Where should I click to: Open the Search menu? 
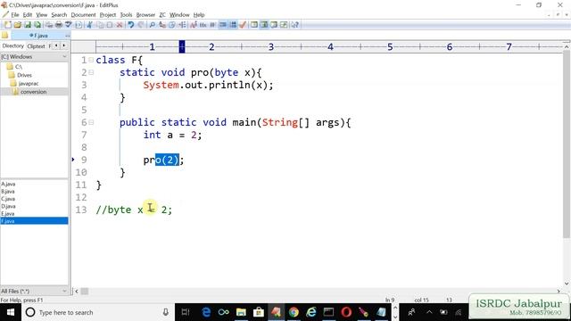pos(59,15)
